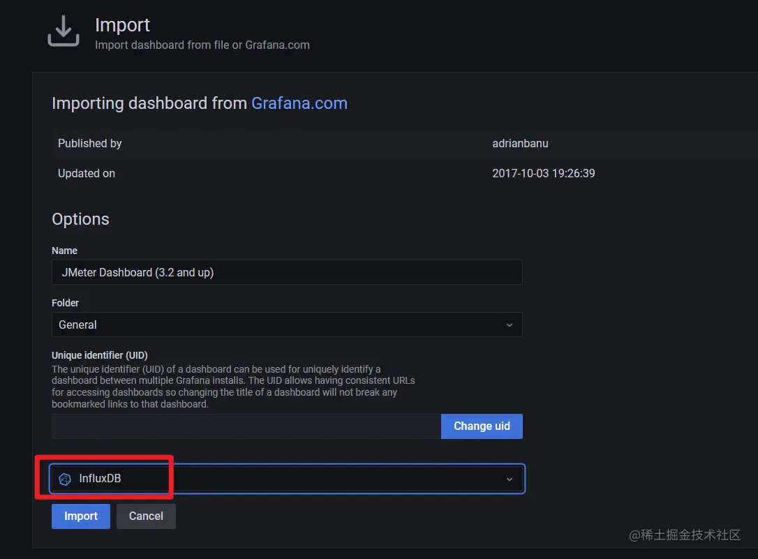The height and width of the screenshot is (559, 758).
Task: Expand the data source dropdown chevron
Action: 509,479
